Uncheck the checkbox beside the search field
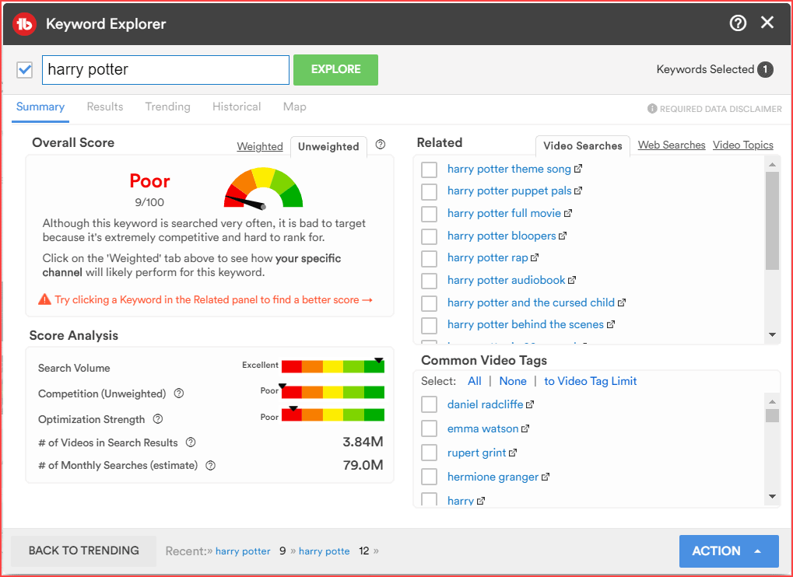The width and height of the screenshot is (793, 577). (x=24, y=70)
